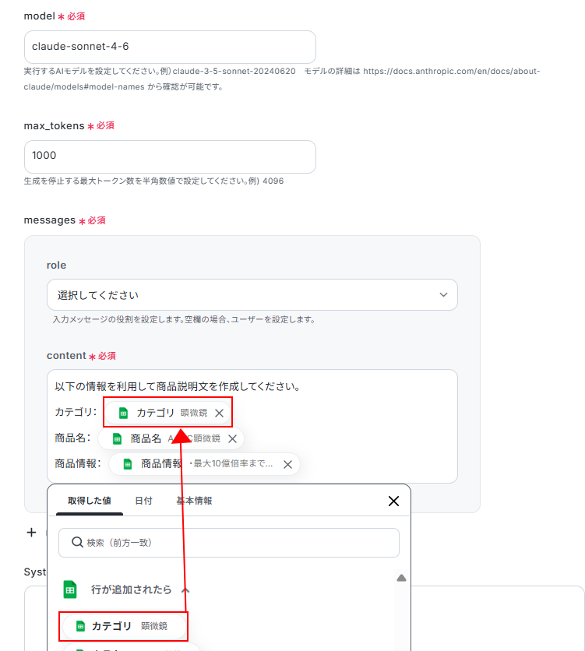Collapse the 行が追加されたら section chevron
Image resolution: width=585 pixels, height=651 pixels.
point(185,590)
